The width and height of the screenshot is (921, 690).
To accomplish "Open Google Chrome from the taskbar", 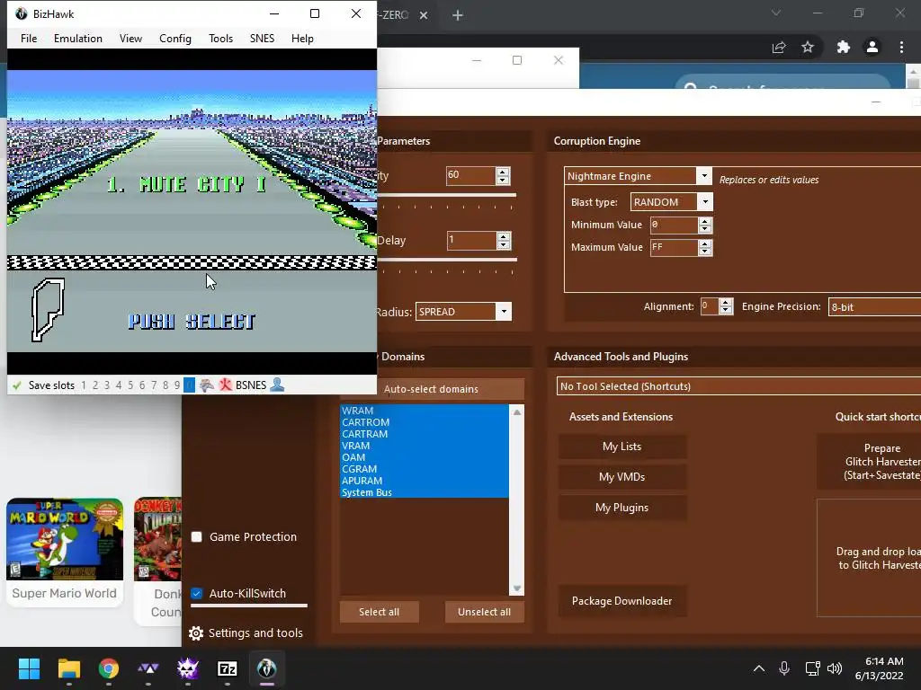I will 109,668.
